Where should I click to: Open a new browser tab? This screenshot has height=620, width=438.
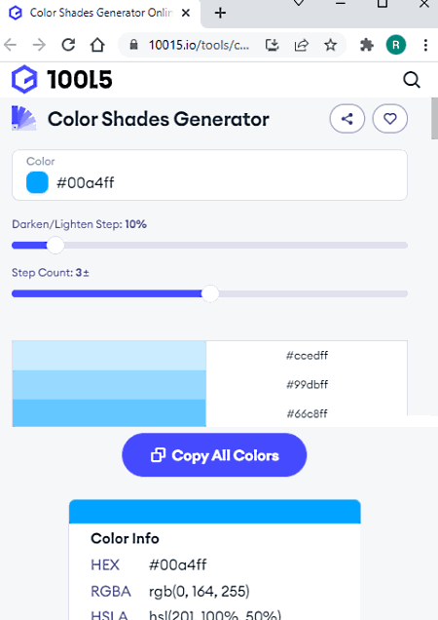pyautogui.click(x=220, y=13)
